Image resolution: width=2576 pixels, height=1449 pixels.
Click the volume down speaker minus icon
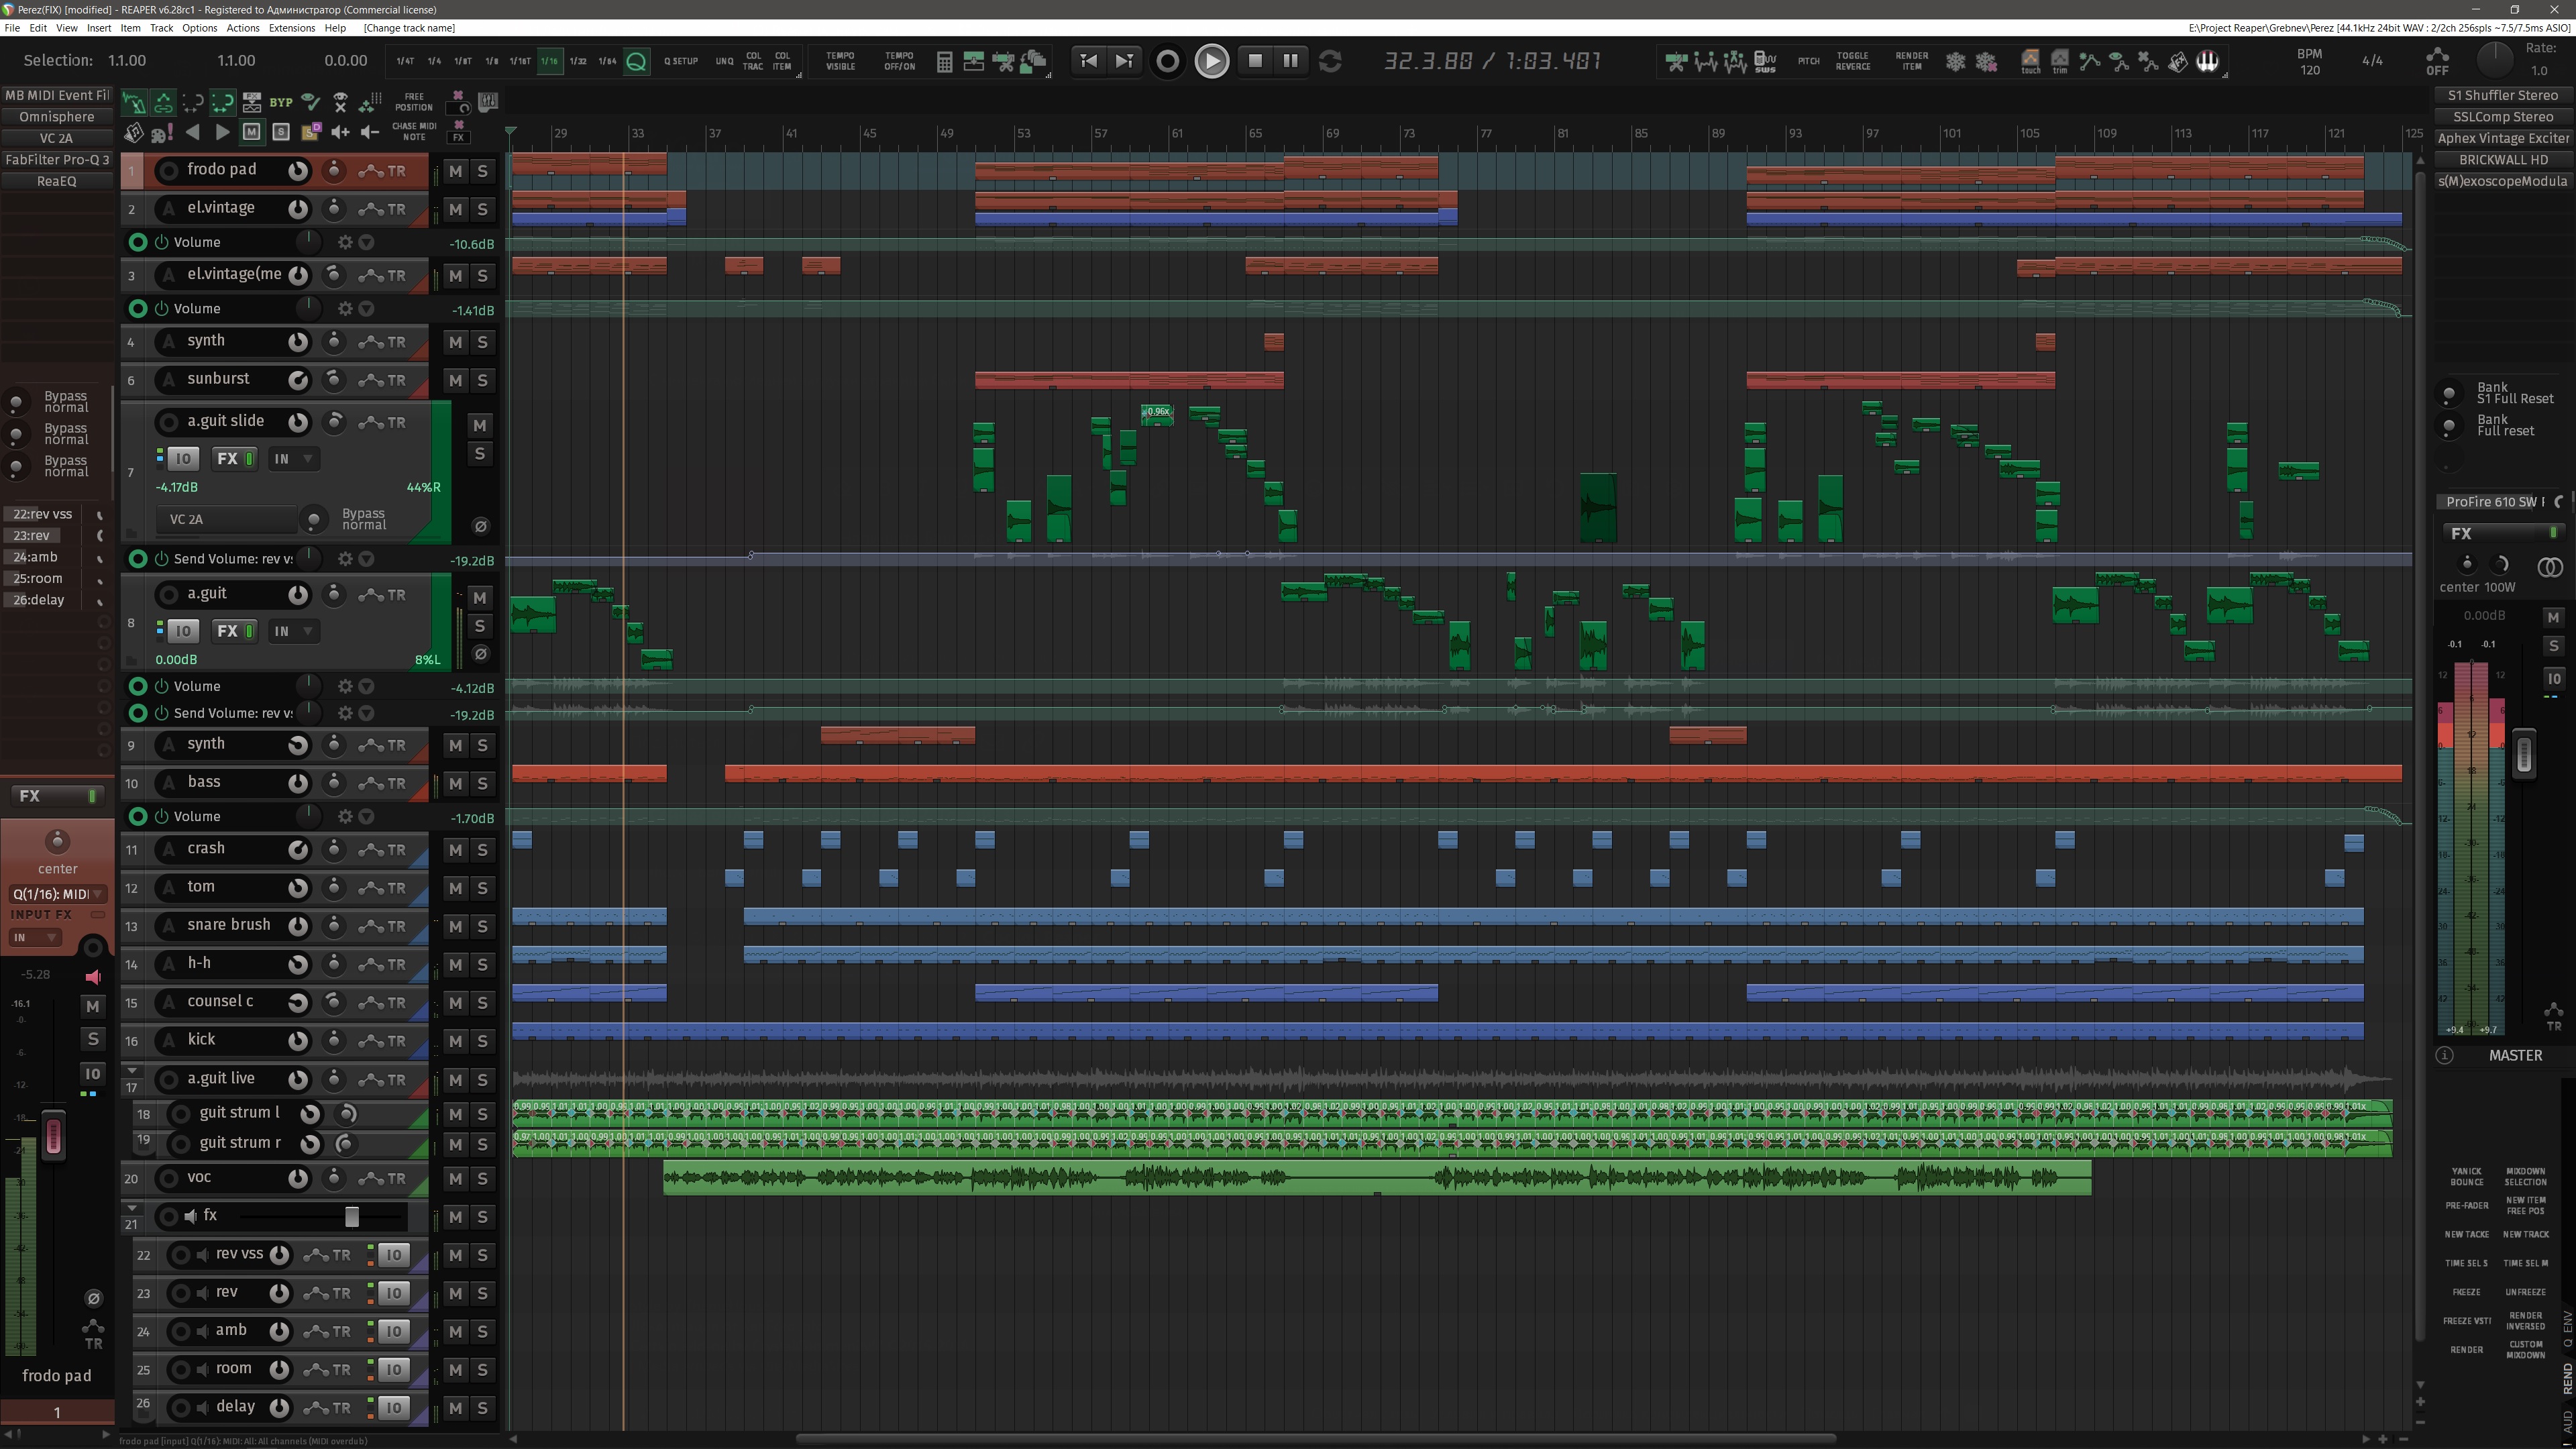(x=370, y=132)
